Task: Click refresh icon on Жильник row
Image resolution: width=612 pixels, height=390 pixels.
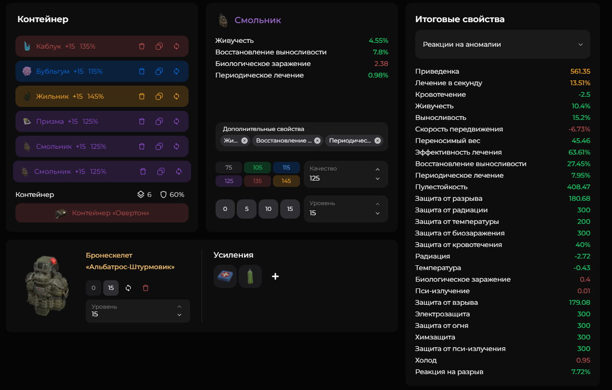Action: click(x=177, y=96)
